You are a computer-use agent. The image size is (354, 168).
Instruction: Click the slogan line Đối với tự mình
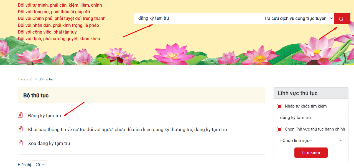click(60, 5)
